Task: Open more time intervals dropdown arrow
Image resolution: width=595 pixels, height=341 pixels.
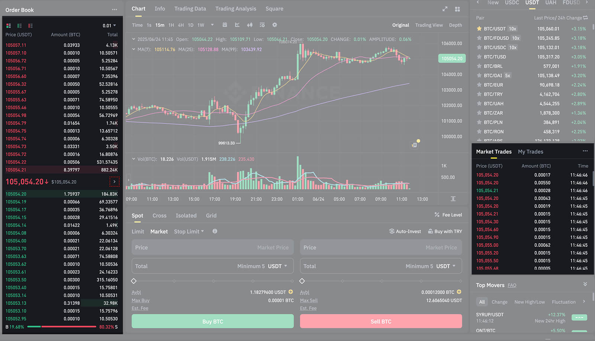Action: click(x=212, y=25)
